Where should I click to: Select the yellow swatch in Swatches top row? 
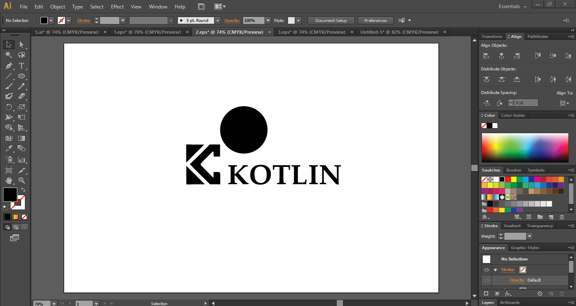pyautogui.click(x=514, y=179)
